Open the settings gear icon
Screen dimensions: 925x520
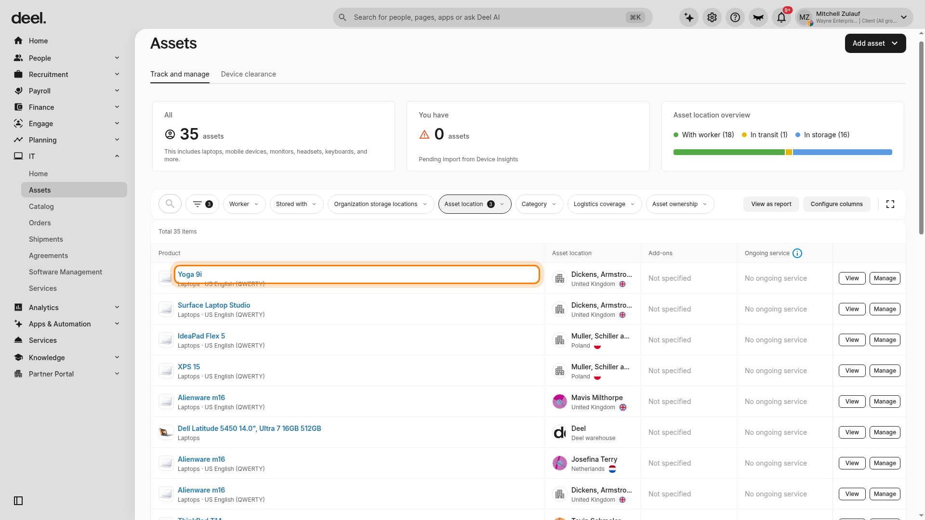coord(712,17)
